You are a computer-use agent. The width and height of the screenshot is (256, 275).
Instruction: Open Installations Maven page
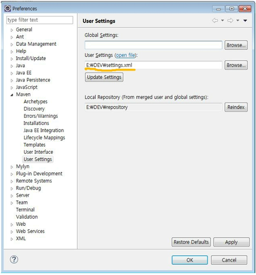(36, 123)
